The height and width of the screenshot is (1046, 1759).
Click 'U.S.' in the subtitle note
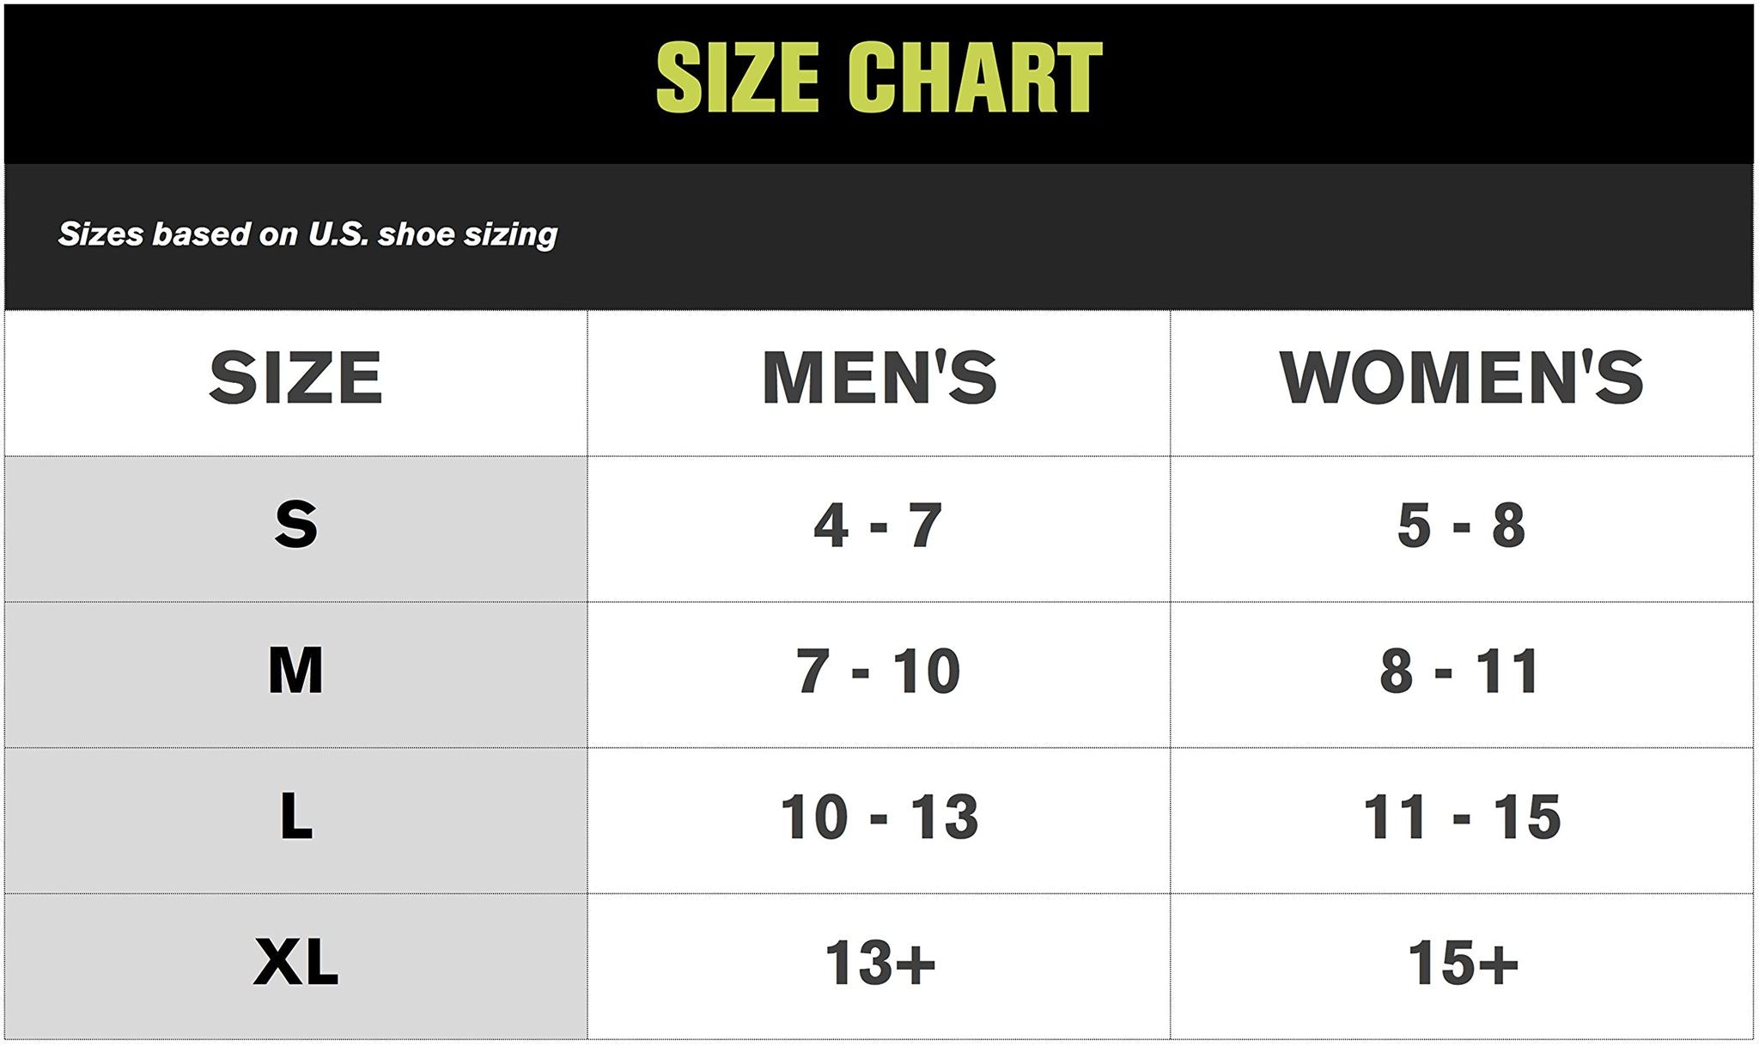[338, 234]
